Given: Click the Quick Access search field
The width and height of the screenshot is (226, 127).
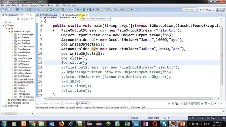Looking at the screenshot, I should 189,10.
